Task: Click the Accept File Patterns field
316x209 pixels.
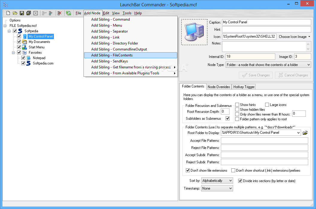Action: pyautogui.click(x=265, y=140)
